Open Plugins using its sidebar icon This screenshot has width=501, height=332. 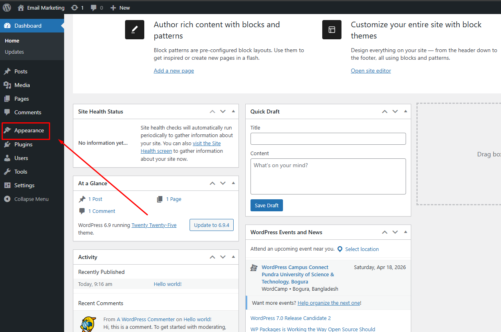coord(8,144)
